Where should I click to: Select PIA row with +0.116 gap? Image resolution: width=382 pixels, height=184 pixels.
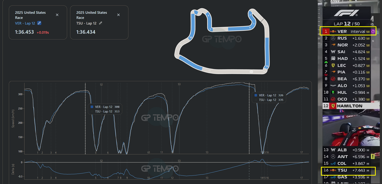tap(347, 72)
